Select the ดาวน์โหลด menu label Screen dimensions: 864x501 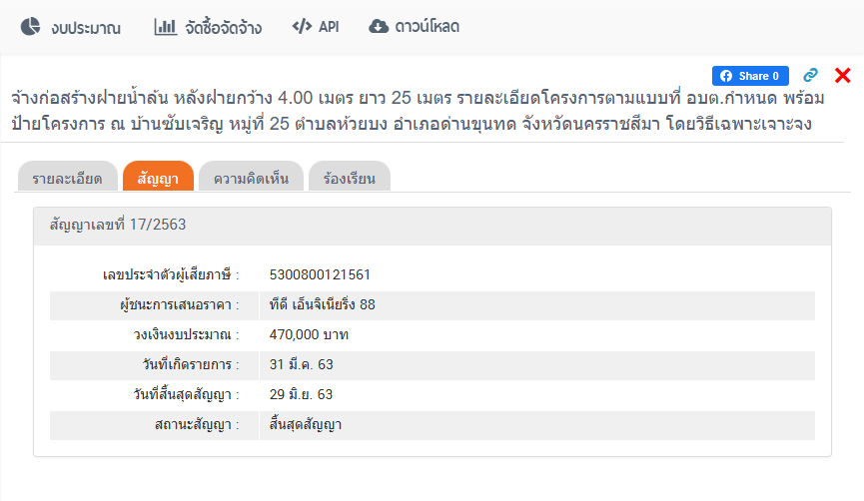[x=427, y=27]
